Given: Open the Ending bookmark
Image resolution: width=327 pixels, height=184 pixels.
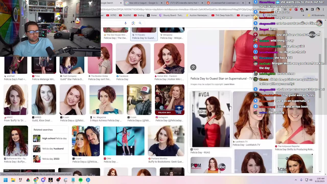Looking at the screenshot, I should (139, 15).
